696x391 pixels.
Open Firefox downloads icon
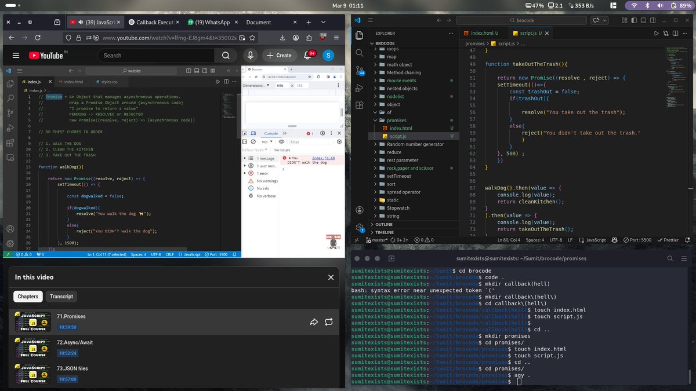(282, 38)
